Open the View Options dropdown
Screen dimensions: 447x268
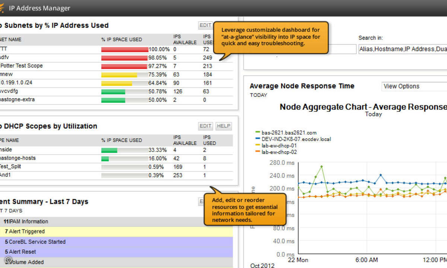point(414,86)
